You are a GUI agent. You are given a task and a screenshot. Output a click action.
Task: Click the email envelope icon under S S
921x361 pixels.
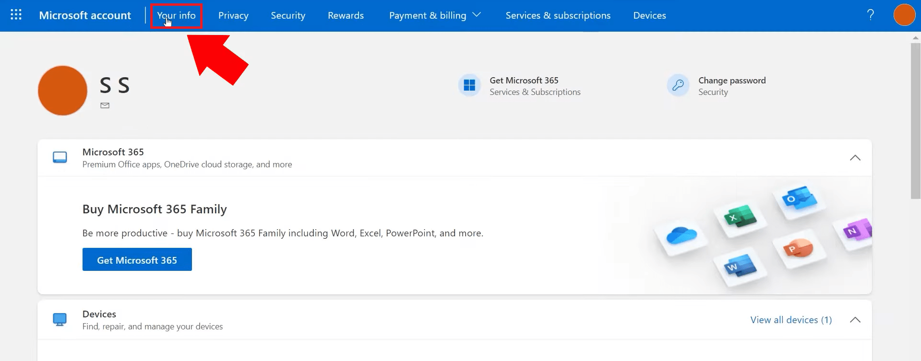(x=105, y=105)
